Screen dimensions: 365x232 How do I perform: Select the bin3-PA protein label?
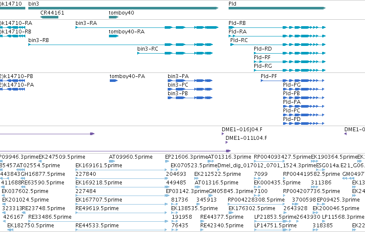(x=178, y=76)
